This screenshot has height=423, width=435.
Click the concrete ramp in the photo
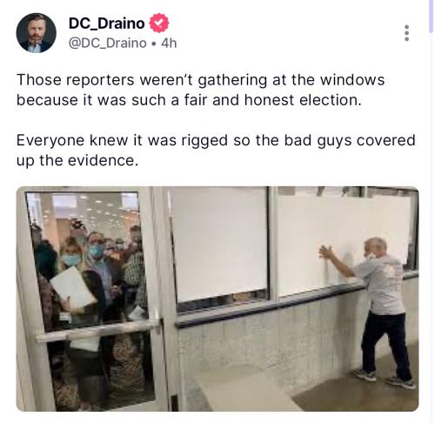(x=250, y=392)
